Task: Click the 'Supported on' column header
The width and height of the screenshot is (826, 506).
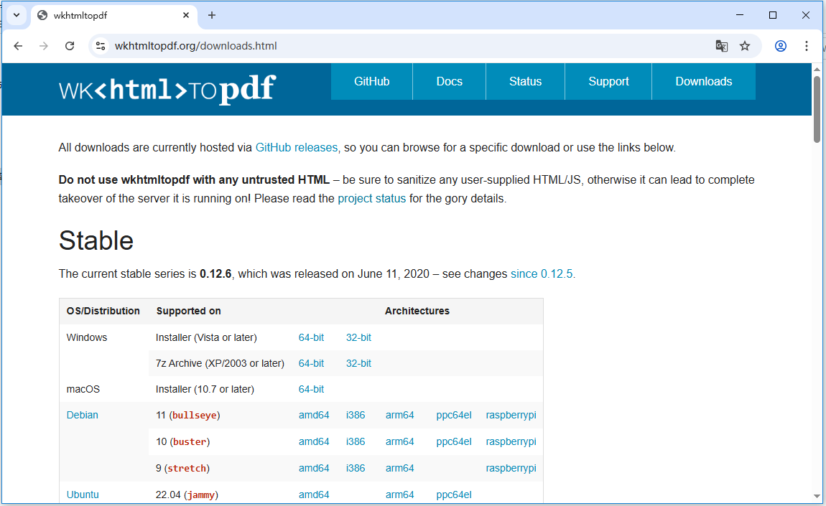Action: click(x=189, y=311)
